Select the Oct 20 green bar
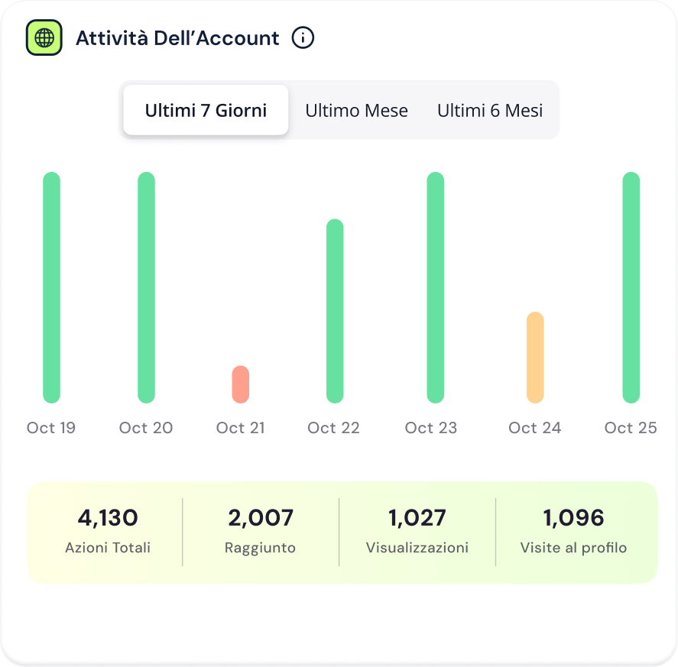 [146, 287]
